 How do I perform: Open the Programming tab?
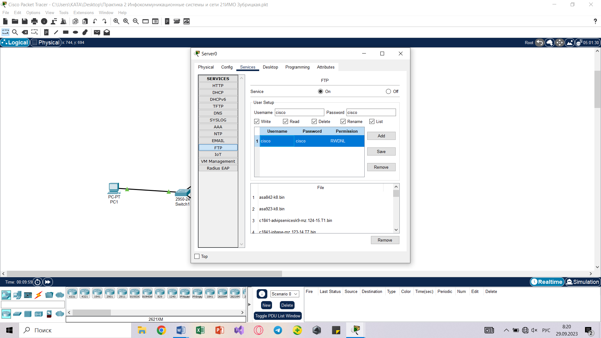pyautogui.click(x=297, y=67)
